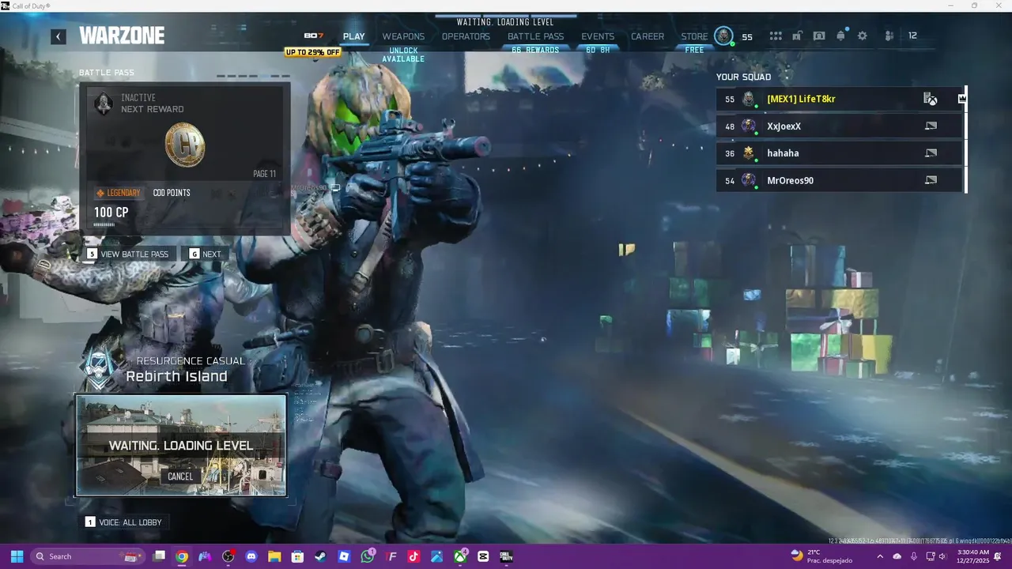Click the unlock padlock icon in top bar

(798, 36)
